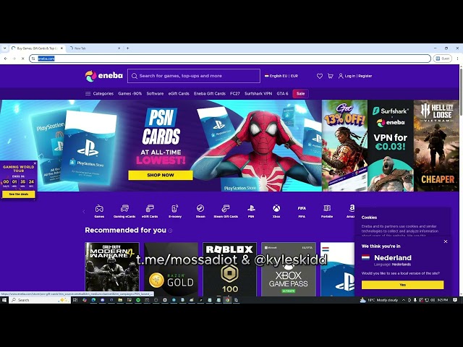Select the GTA 6 menu item
Image resolution: width=463 pixels, height=347 pixels.
282,93
